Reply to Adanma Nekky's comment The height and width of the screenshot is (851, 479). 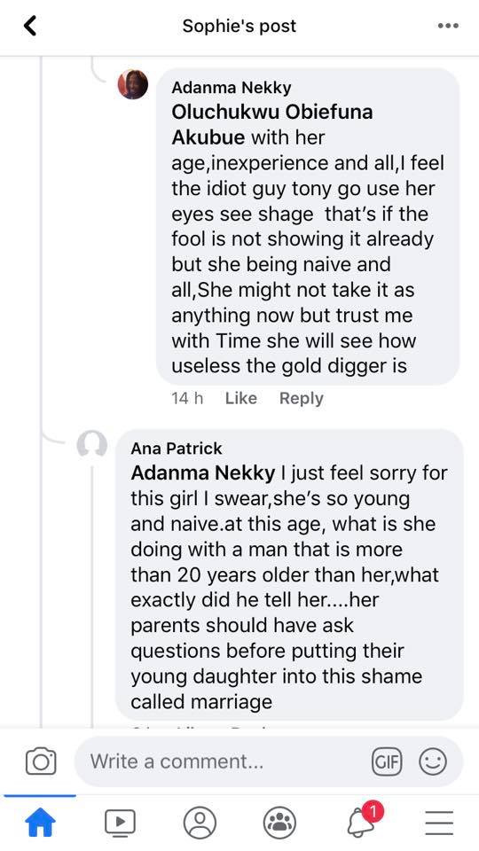coord(301,398)
